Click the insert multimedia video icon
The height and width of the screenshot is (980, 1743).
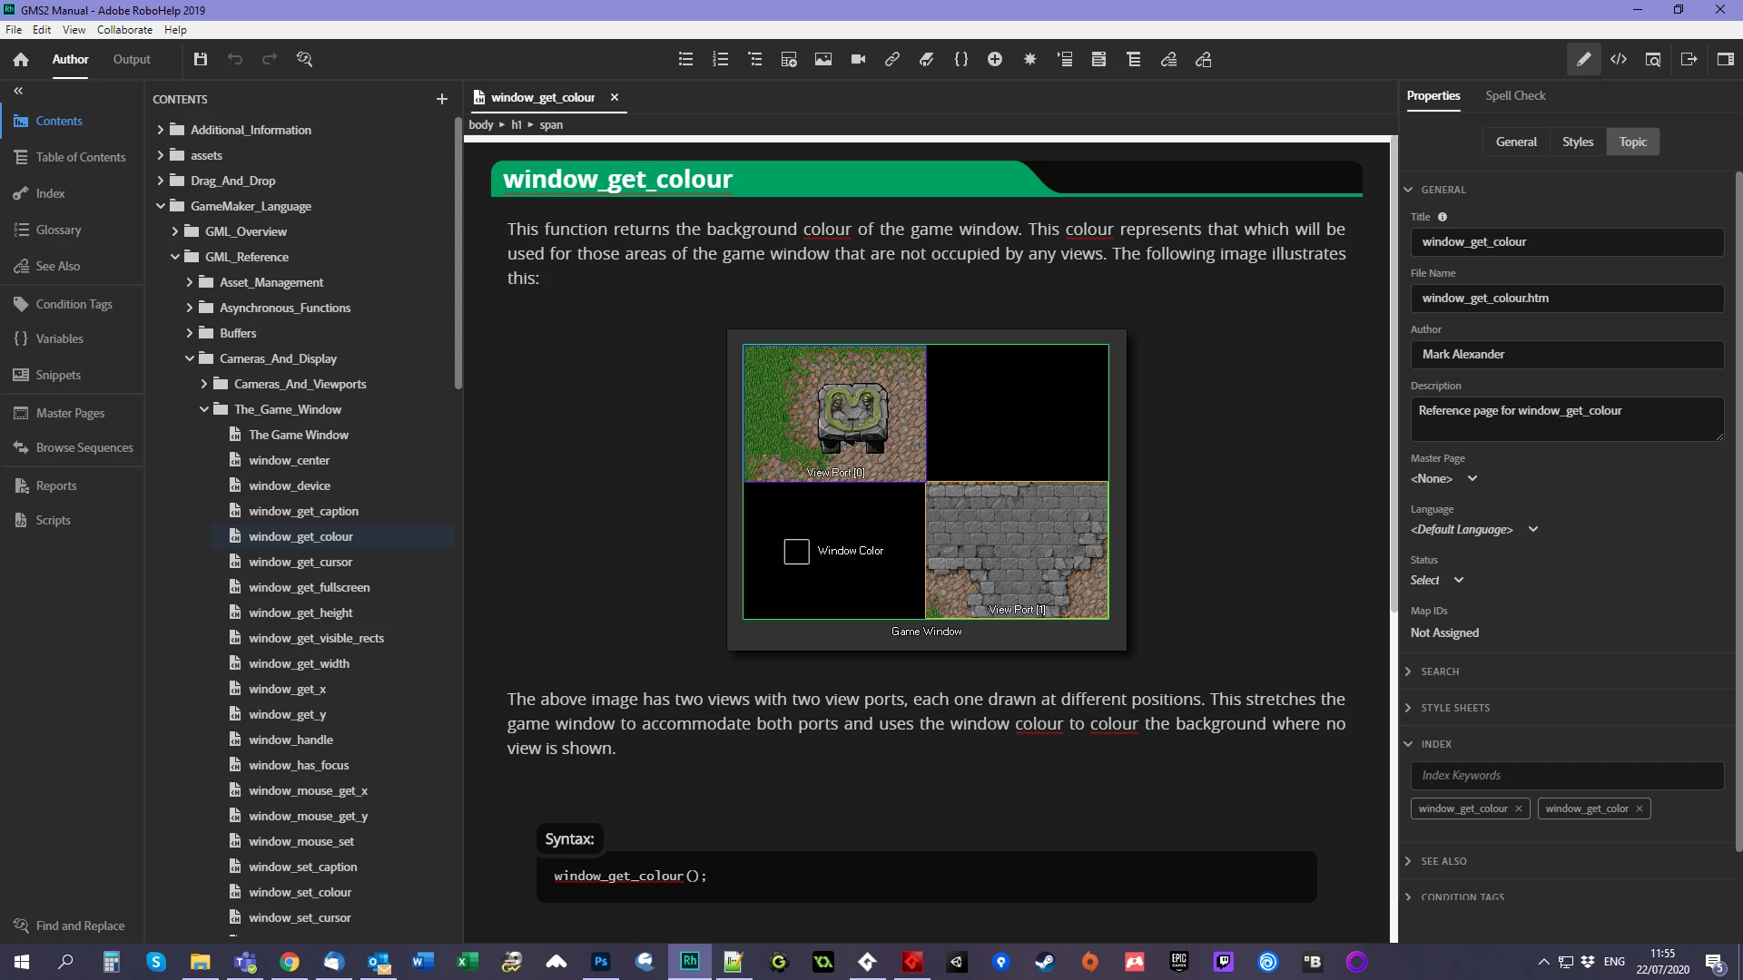pyautogui.click(x=858, y=59)
